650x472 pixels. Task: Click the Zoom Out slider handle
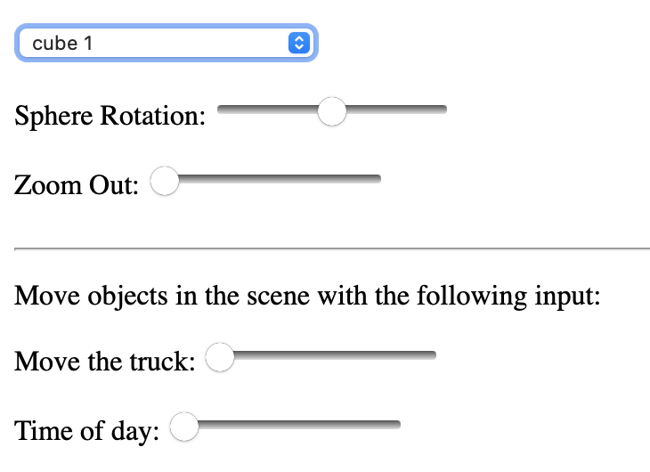point(165,181)
